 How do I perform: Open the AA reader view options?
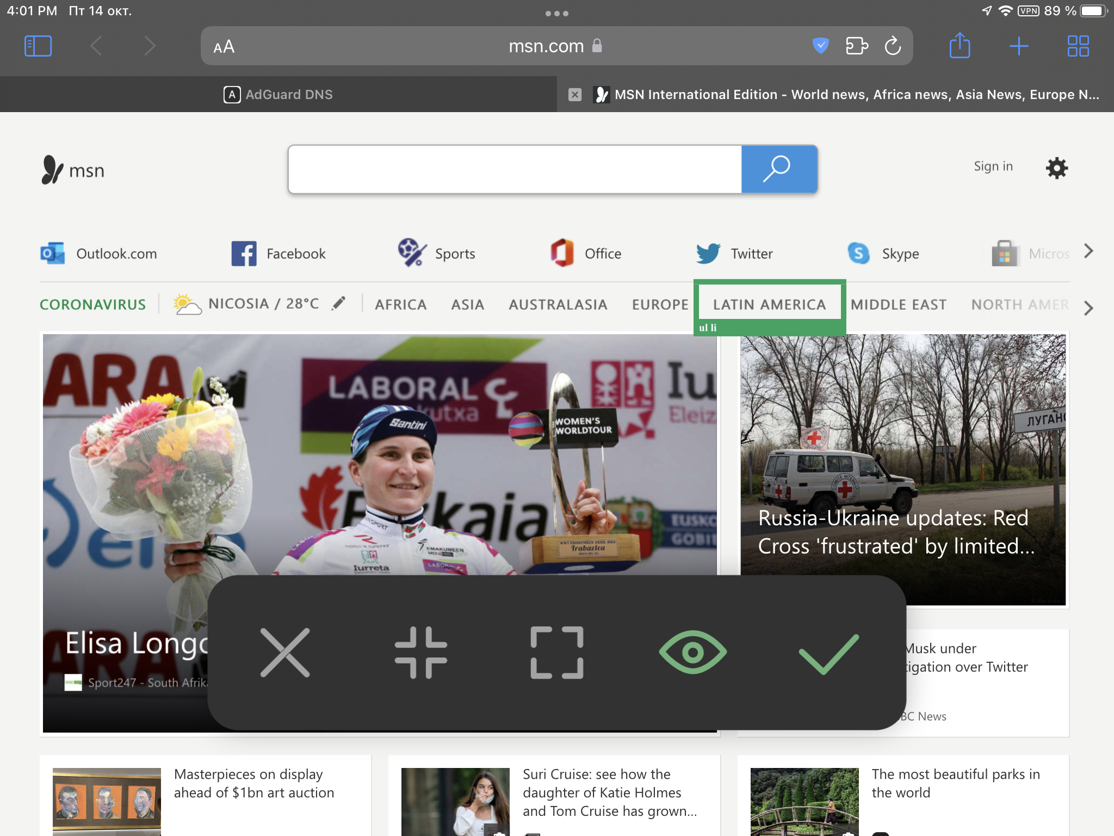click(224, 47)
